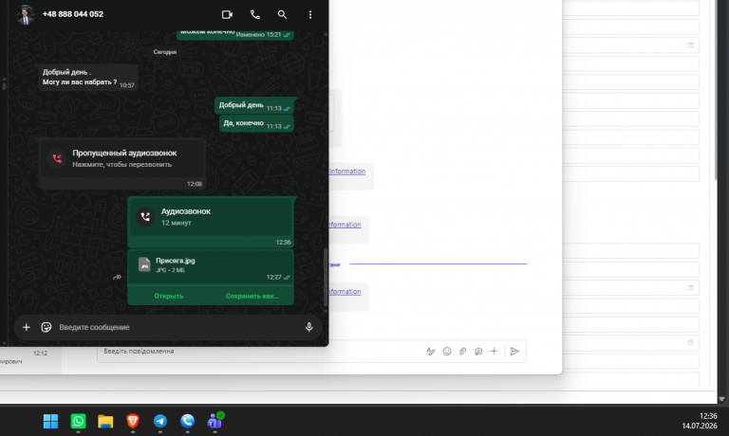The height and width of the screenshot is (436, 729).
Task: Open the first information link in Teams chat
Action: (346, 172)
